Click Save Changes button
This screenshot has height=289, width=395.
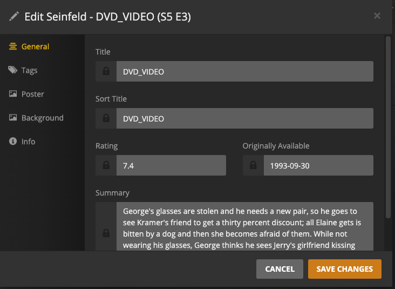coord(345,269)
